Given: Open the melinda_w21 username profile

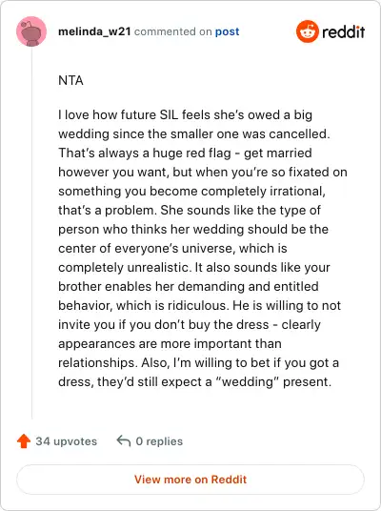Looking at the screenshot, I should point(94,31).
